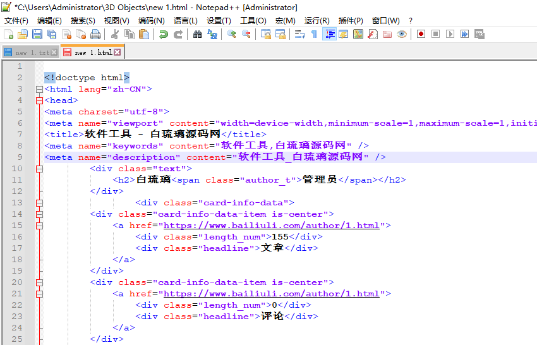
Task: Create a new file with the New toolbar icon
Action: coord(8,34)
